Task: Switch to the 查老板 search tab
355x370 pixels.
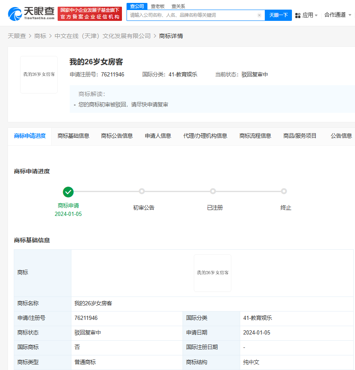Action: 158,6
